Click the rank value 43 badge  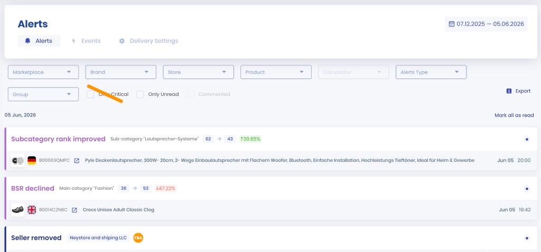[230, 139]
